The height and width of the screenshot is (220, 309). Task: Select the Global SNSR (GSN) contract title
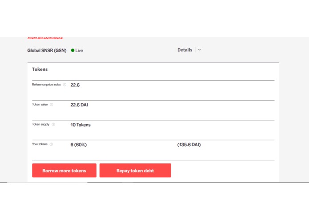click(47, 50)
